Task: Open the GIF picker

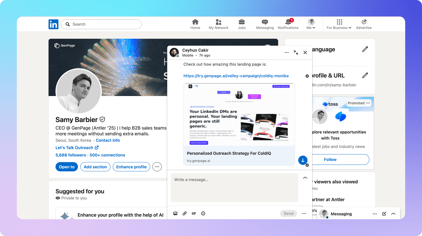Action: coord(194,213)
